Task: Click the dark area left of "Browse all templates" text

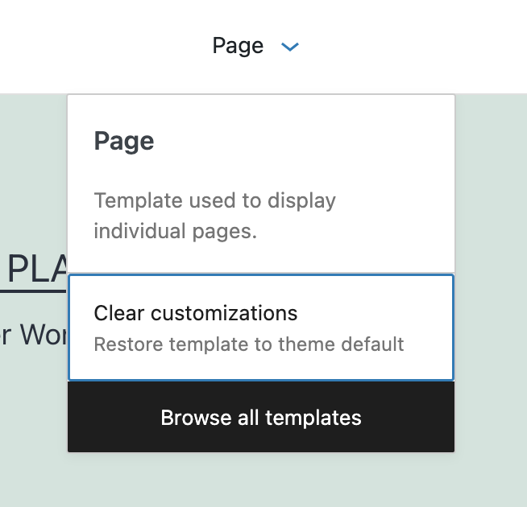Action: point(113,418)
